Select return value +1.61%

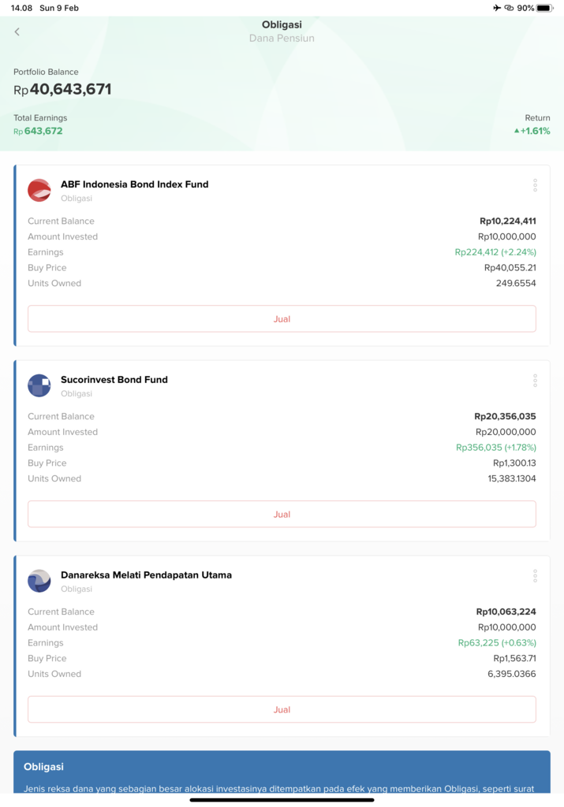tap(535, 131)
